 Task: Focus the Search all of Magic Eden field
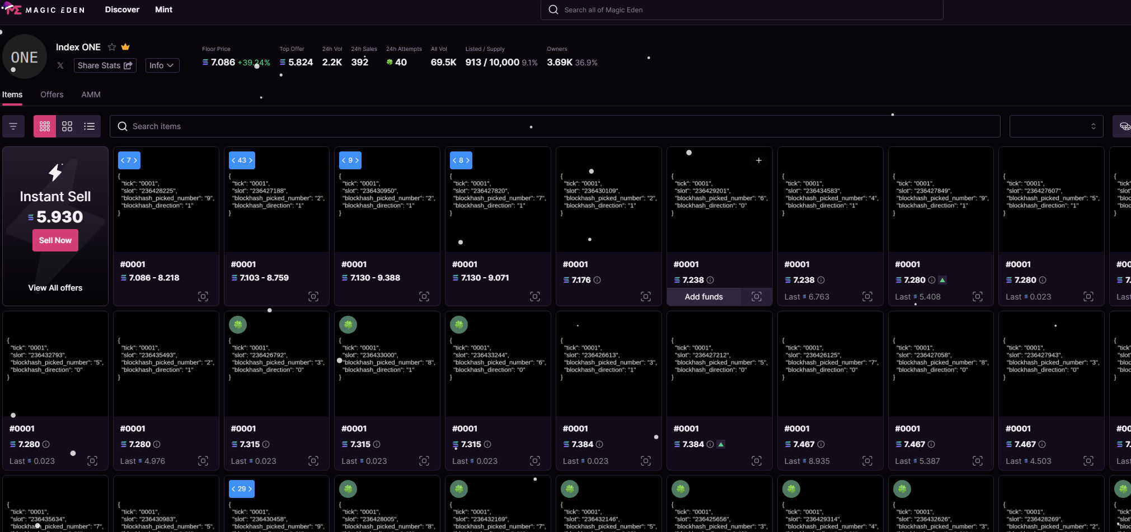tap(742, 9)
